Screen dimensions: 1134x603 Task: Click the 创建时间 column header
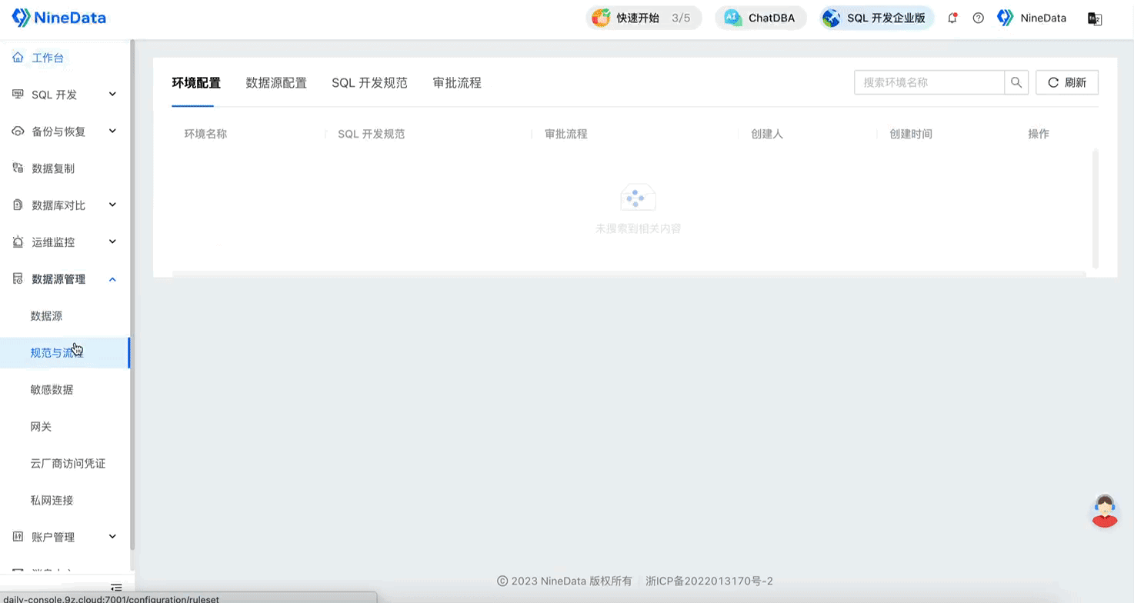(911, 134)
